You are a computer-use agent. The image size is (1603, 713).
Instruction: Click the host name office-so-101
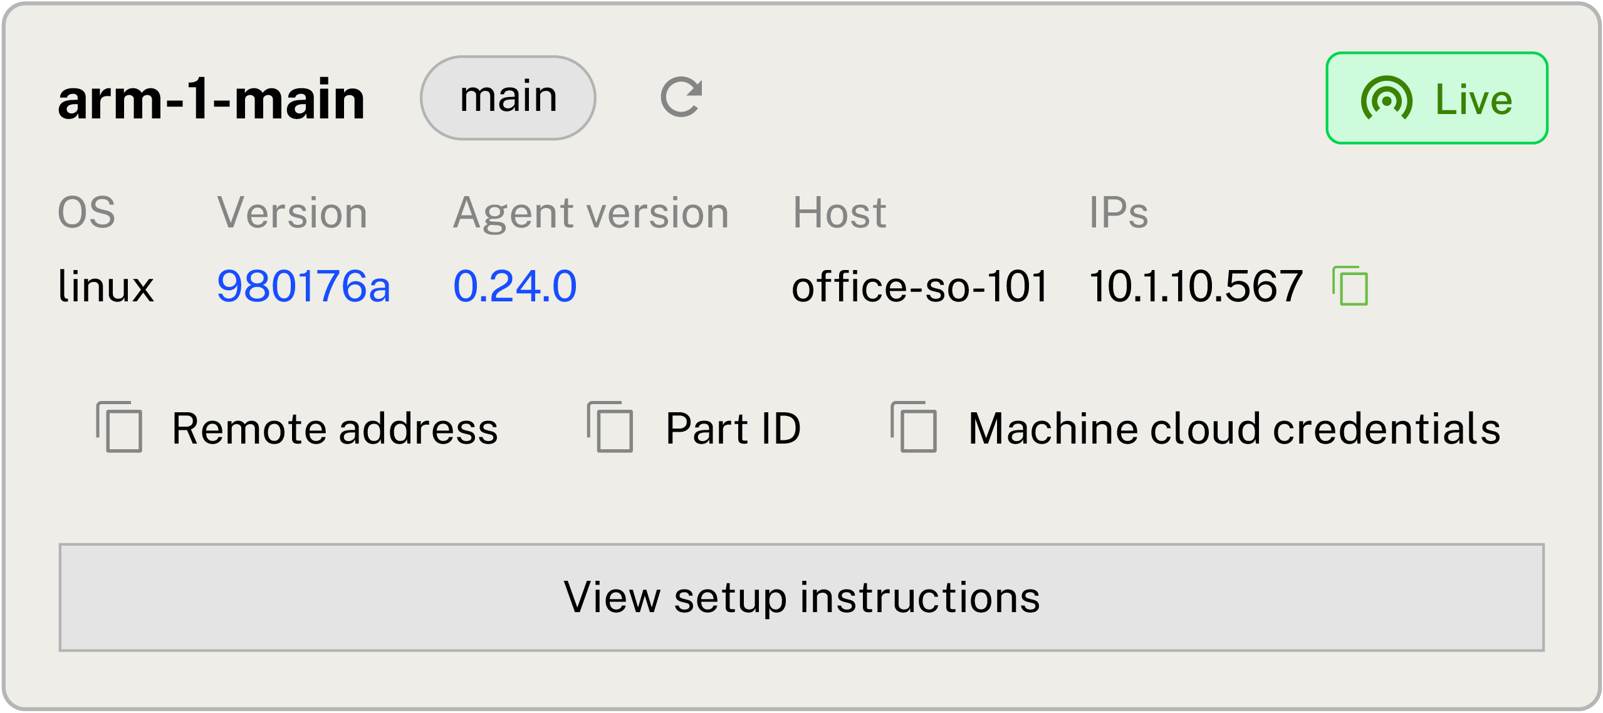[x=919, y=286]
